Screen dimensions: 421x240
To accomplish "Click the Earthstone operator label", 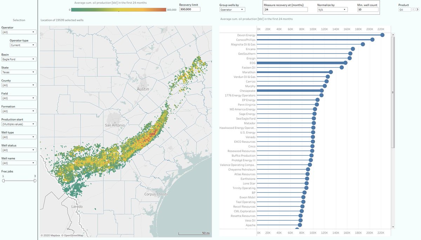I will pos(248,179).
